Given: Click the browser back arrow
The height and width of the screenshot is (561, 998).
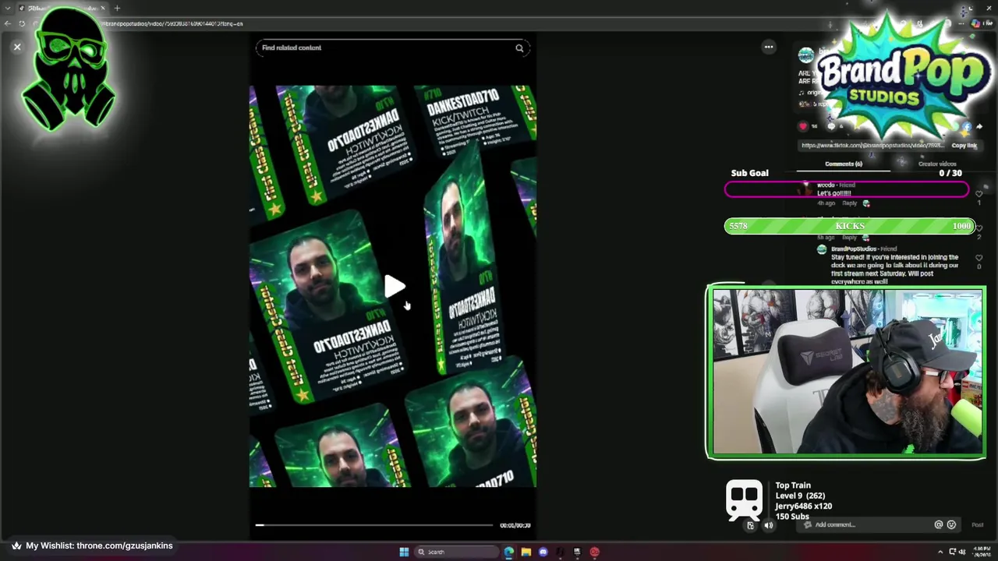Looking at the screenshot, I should coord(8,24).
